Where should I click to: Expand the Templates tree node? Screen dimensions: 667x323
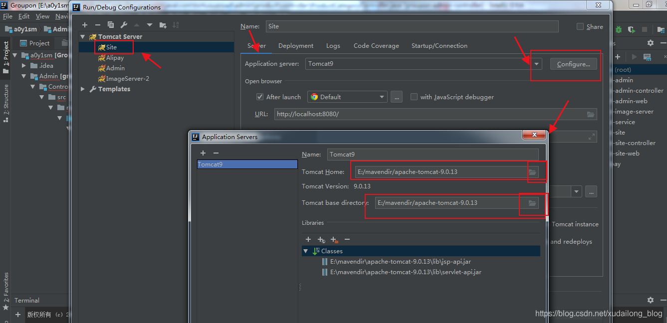coord(83,89)
